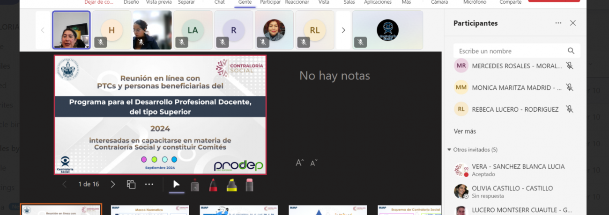Toggle mic icon for Rebeca Lucero

[569, 109]
